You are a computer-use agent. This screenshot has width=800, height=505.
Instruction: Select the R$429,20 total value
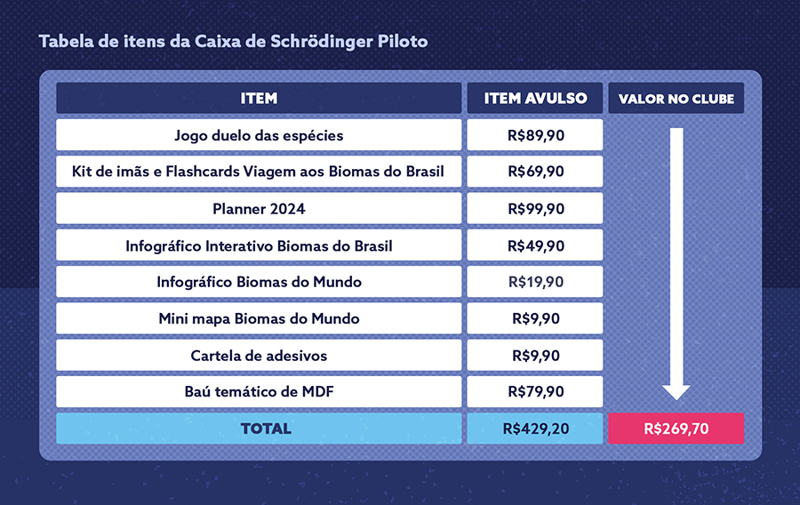pos(535,429)
